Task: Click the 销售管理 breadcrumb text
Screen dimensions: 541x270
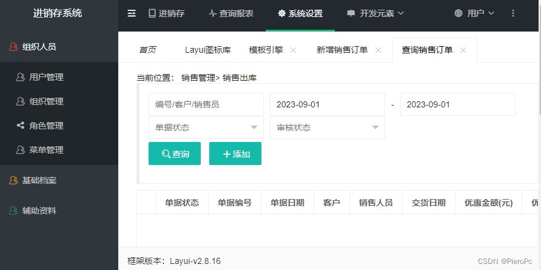Action: click(x=198, y=78)
